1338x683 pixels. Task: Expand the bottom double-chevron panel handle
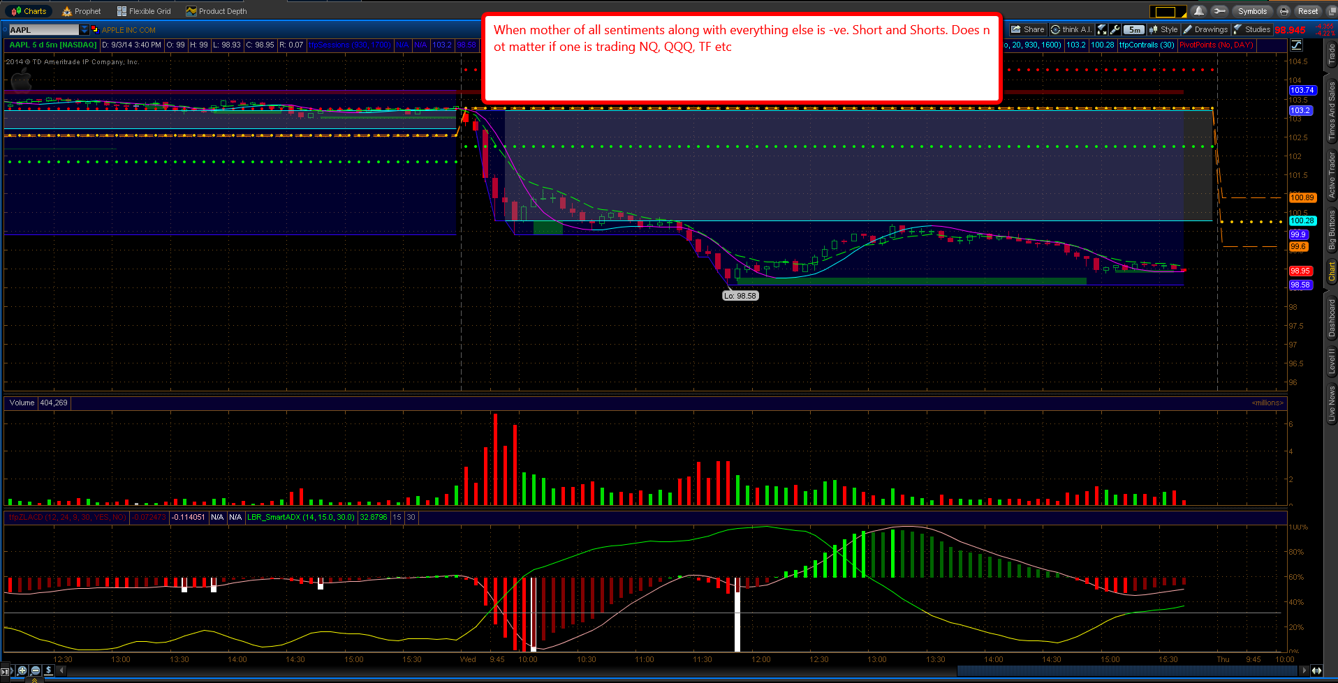point(34,680)
